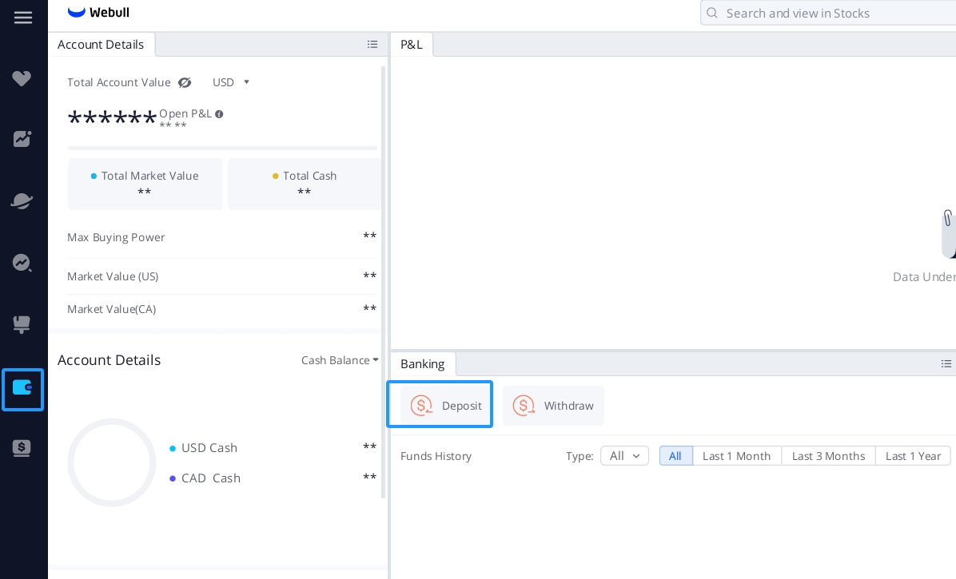Enable the Last 1 Year funds filter
The width and height of the screenshot is (956, 579).
coord(913,456)
